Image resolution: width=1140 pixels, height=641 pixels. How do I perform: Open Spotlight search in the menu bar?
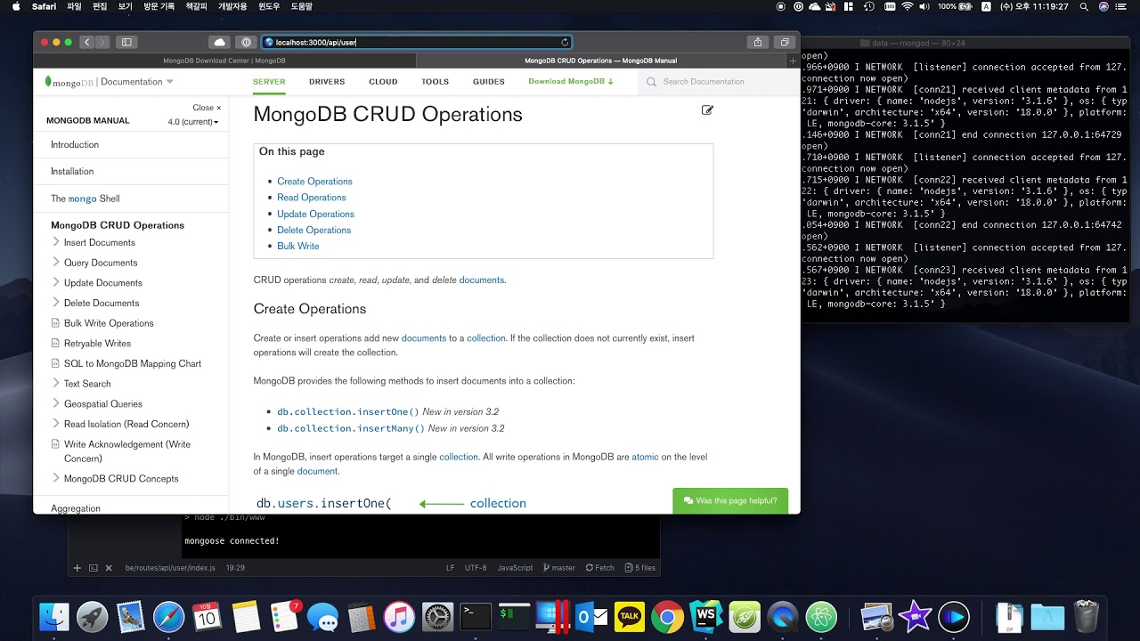click(1084, 6)
